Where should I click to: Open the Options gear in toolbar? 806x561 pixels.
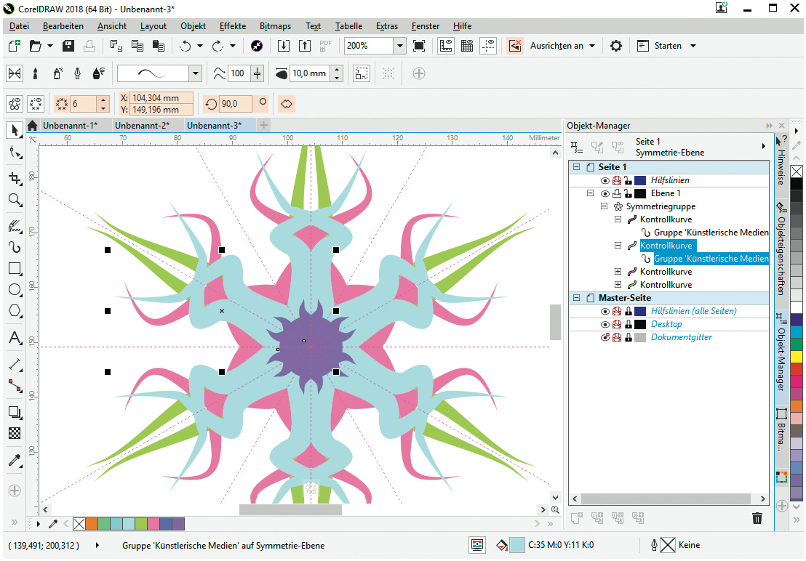coord(616,46)
